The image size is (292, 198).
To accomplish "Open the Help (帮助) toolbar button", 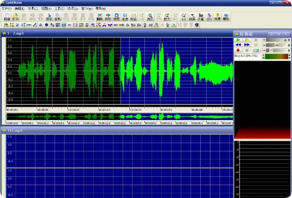I will pyautogui.click(x=226, y=17).
